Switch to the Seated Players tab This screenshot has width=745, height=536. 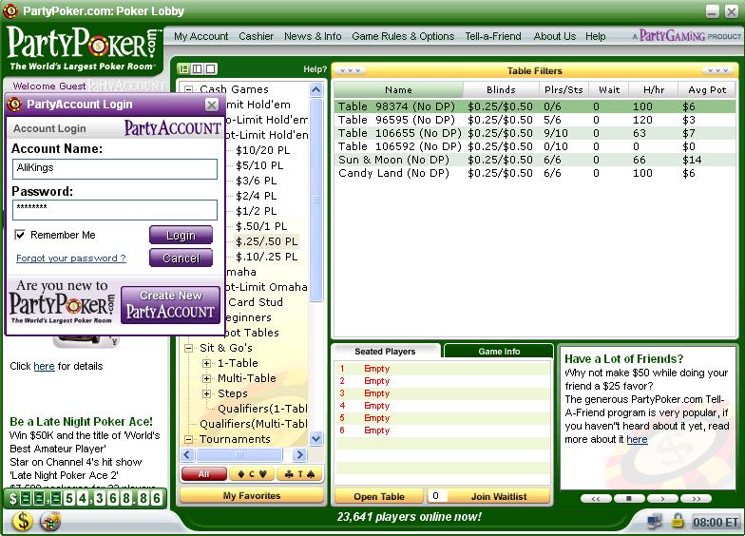pyautogui.click(x=385, y=352)
